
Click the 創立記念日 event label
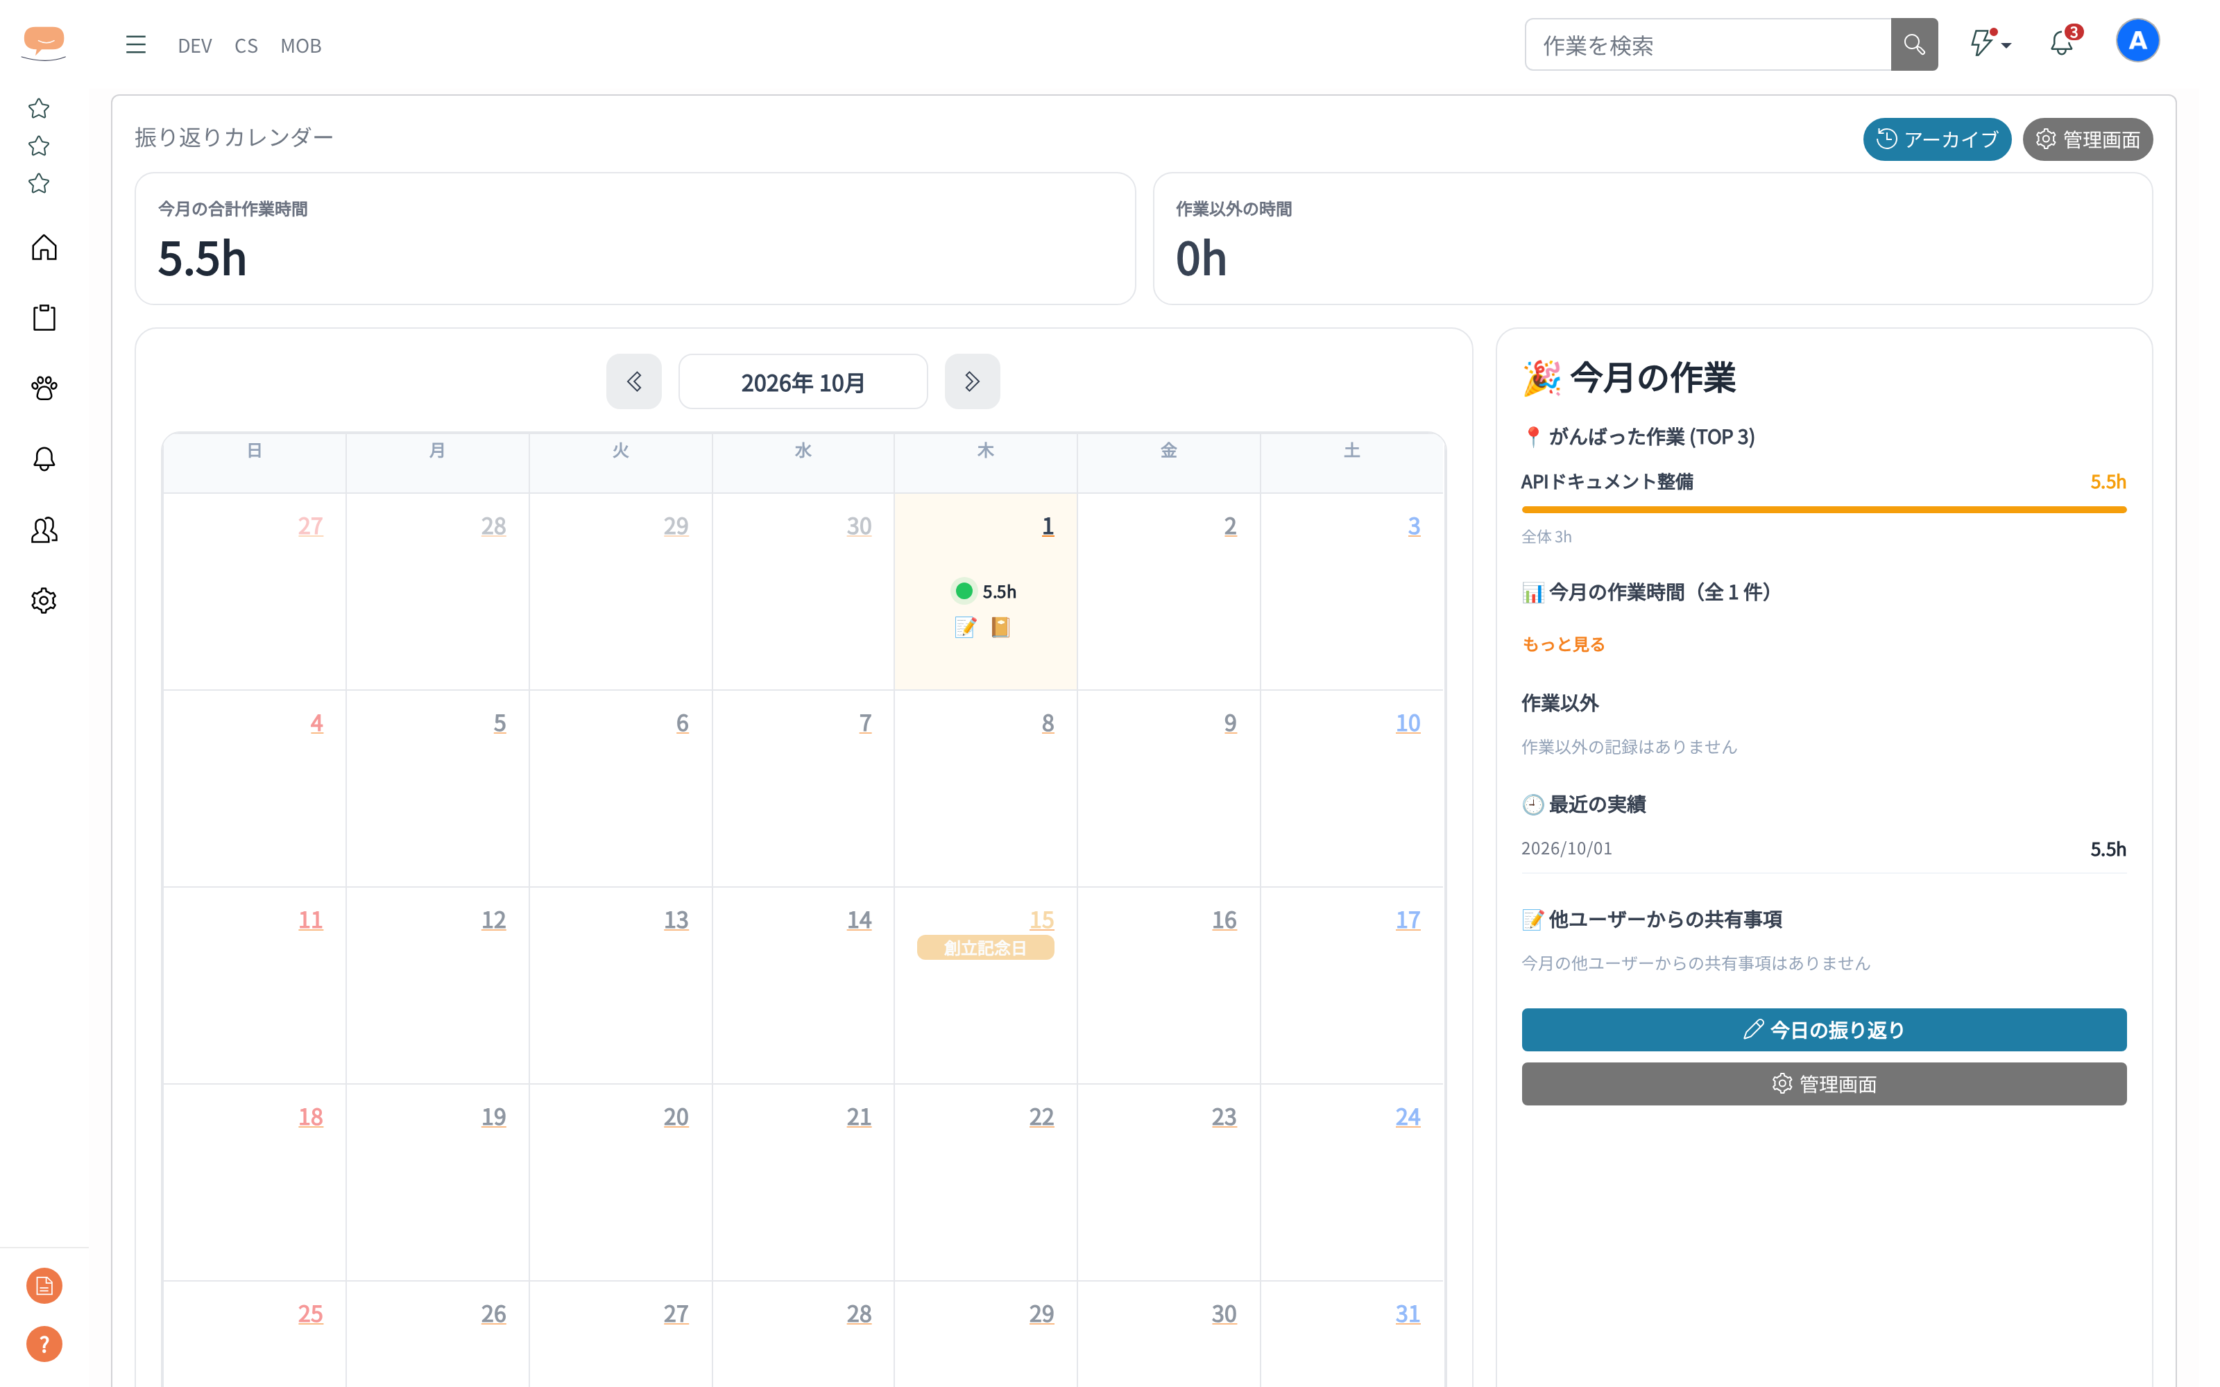coord(985,947)
